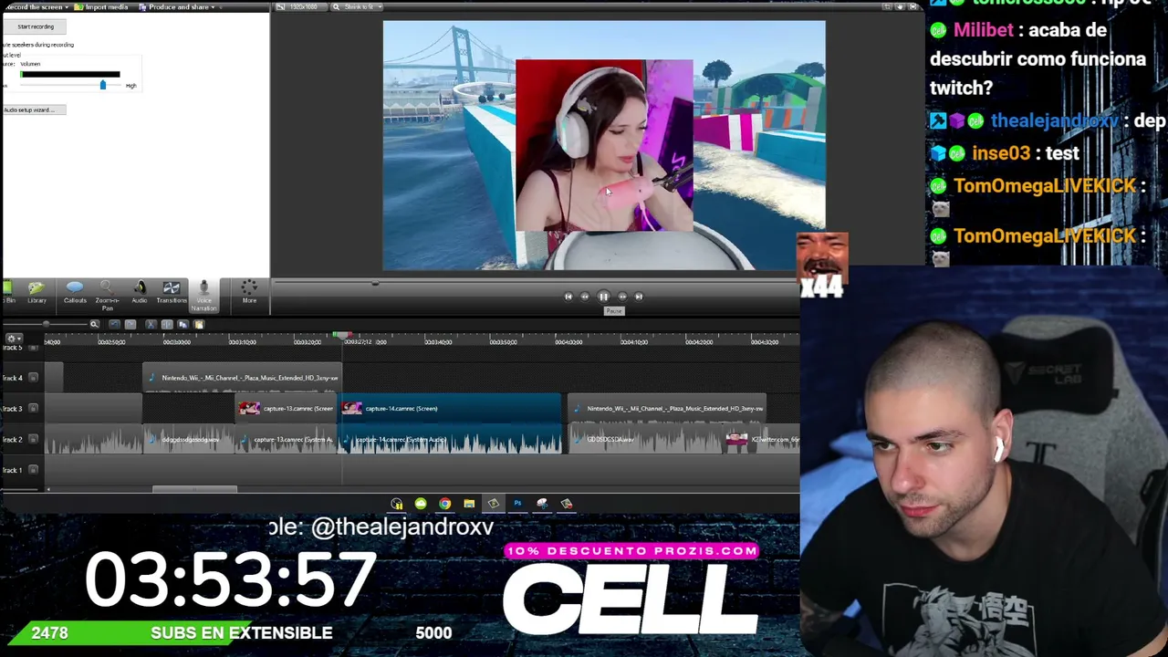The width and height of the screenshot is (1168, 657).
Task: Click the Start recording button
Action: point(36,26)
